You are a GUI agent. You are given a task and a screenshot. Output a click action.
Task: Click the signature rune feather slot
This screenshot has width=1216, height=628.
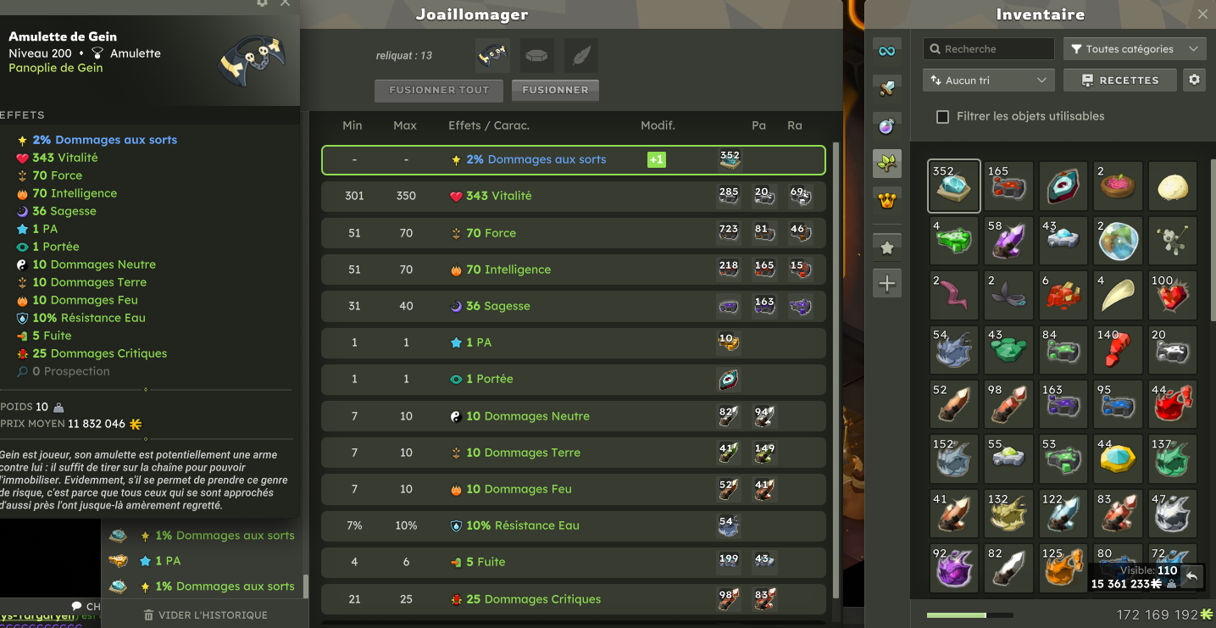(581, 56)
